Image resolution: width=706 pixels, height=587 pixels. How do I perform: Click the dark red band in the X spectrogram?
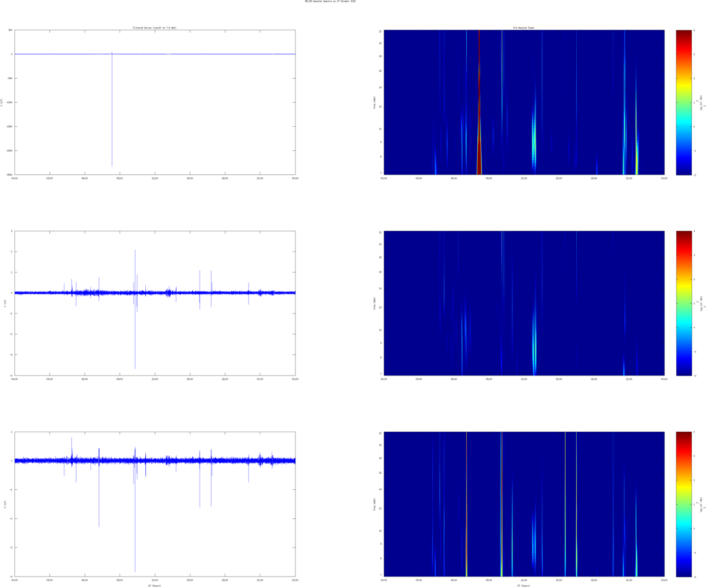tap(479, 102)
